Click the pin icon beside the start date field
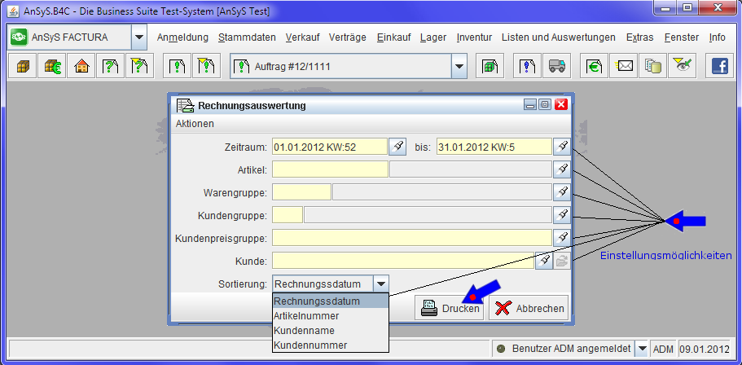 click(x=397, y=147)
